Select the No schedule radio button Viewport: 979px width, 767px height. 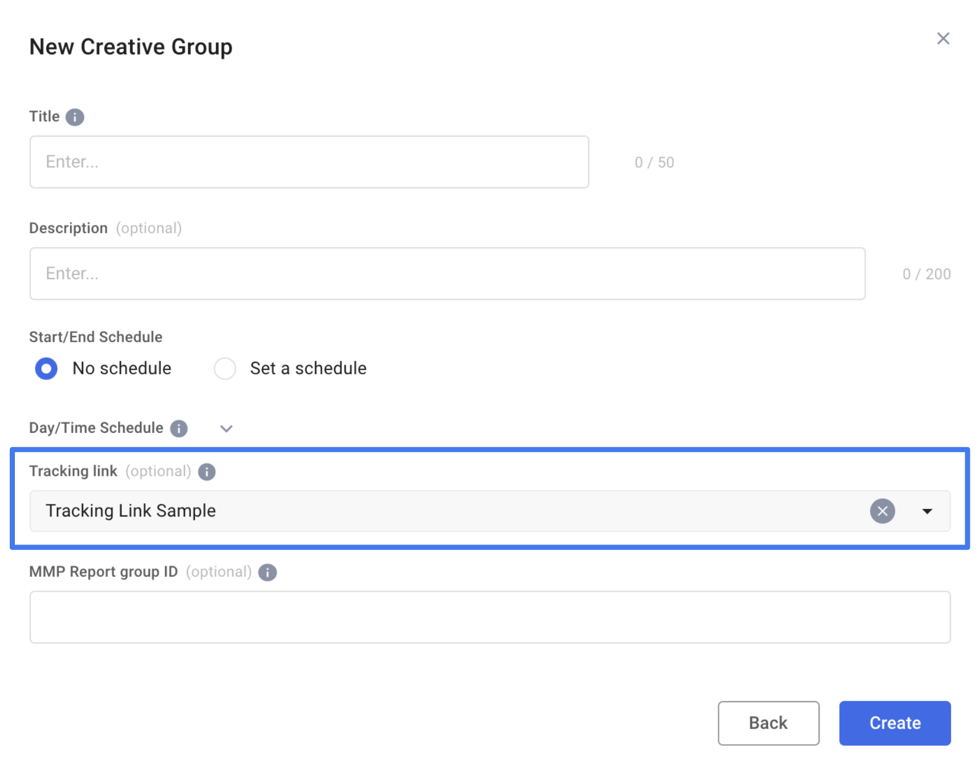click(46, 369)
